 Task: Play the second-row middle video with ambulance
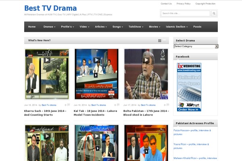tap(96, 136)
